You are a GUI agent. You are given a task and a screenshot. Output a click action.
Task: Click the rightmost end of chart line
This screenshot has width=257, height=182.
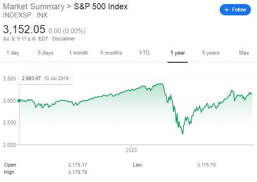pyautogui.click(x=252, y=94)
